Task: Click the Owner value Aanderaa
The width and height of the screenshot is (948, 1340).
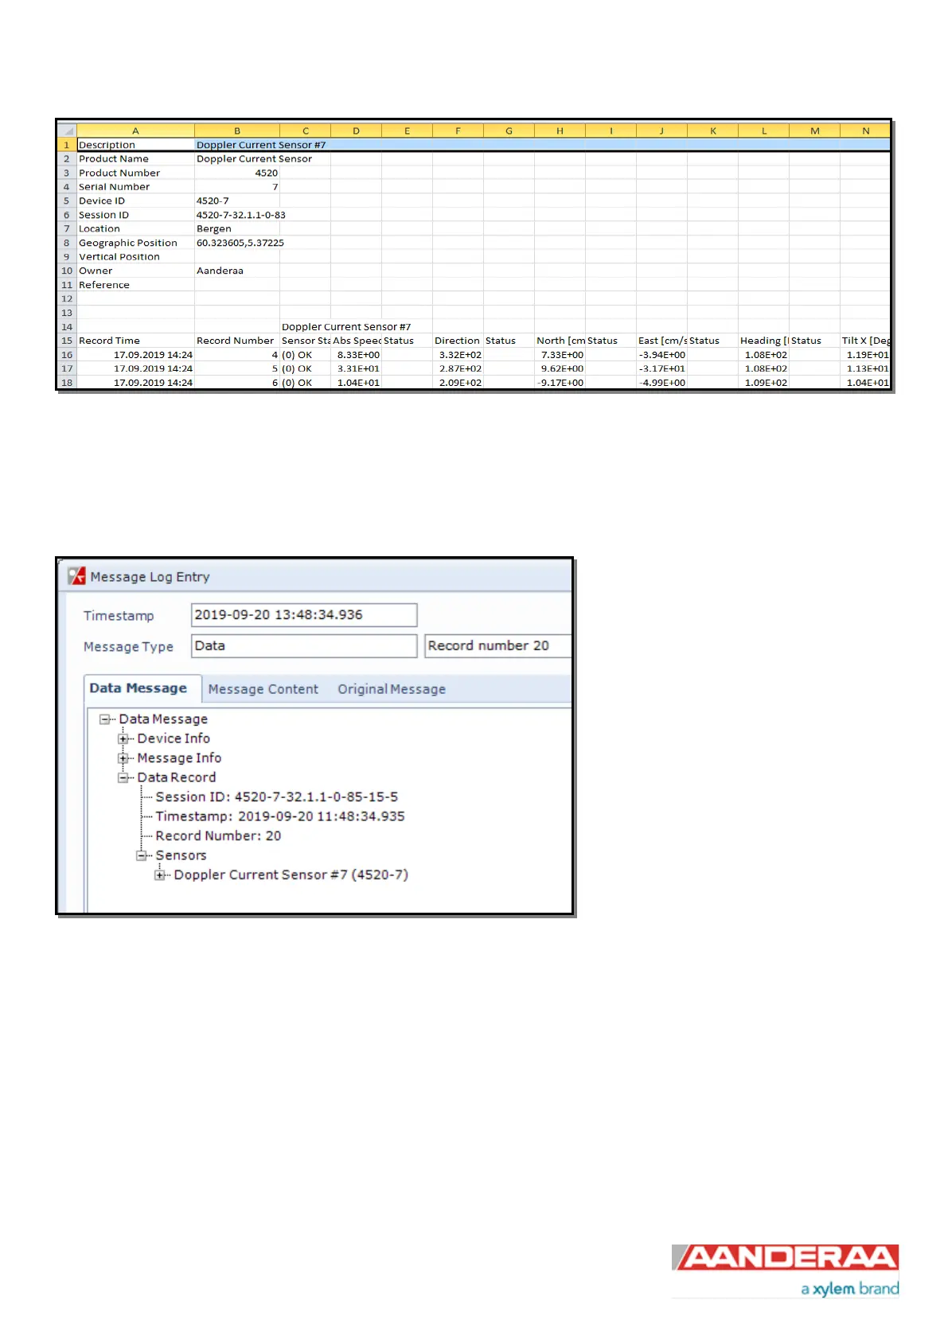Action: 237,271
